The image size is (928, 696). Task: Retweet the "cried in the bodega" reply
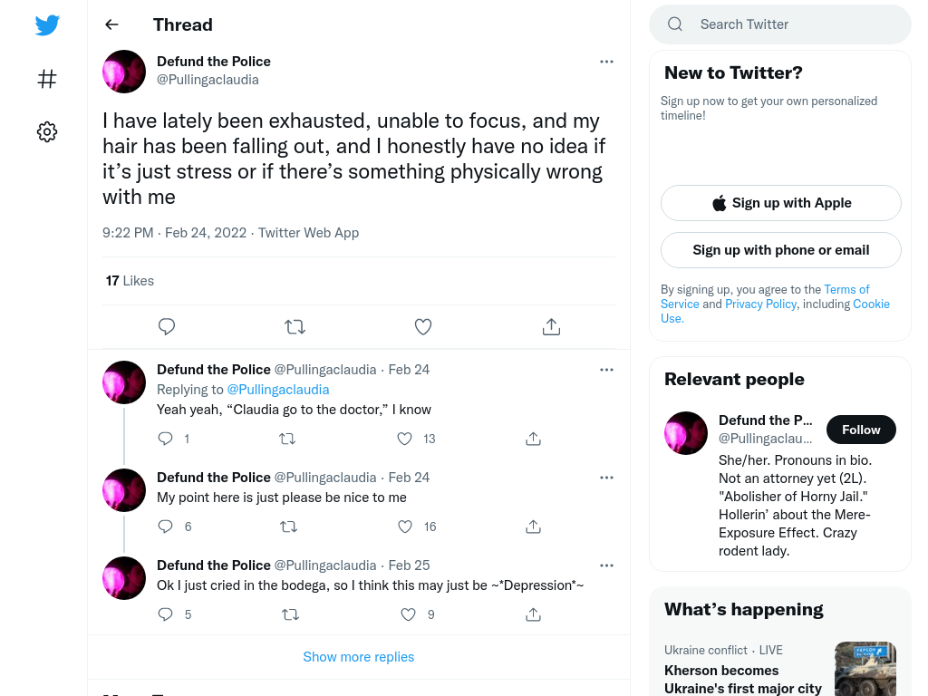point(290,614)
